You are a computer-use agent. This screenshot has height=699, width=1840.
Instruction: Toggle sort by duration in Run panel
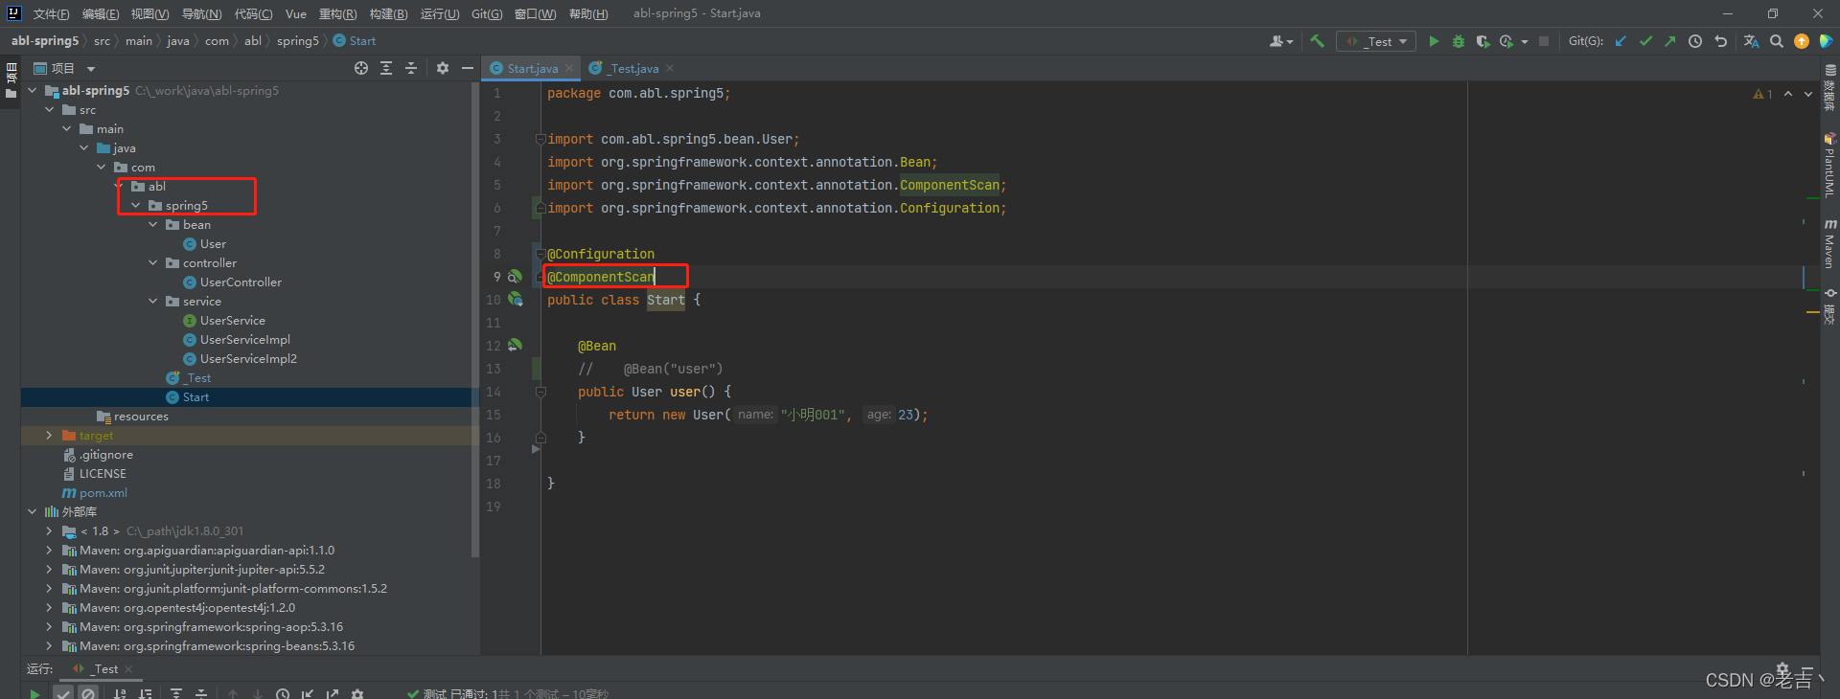(x=145, y=693)
